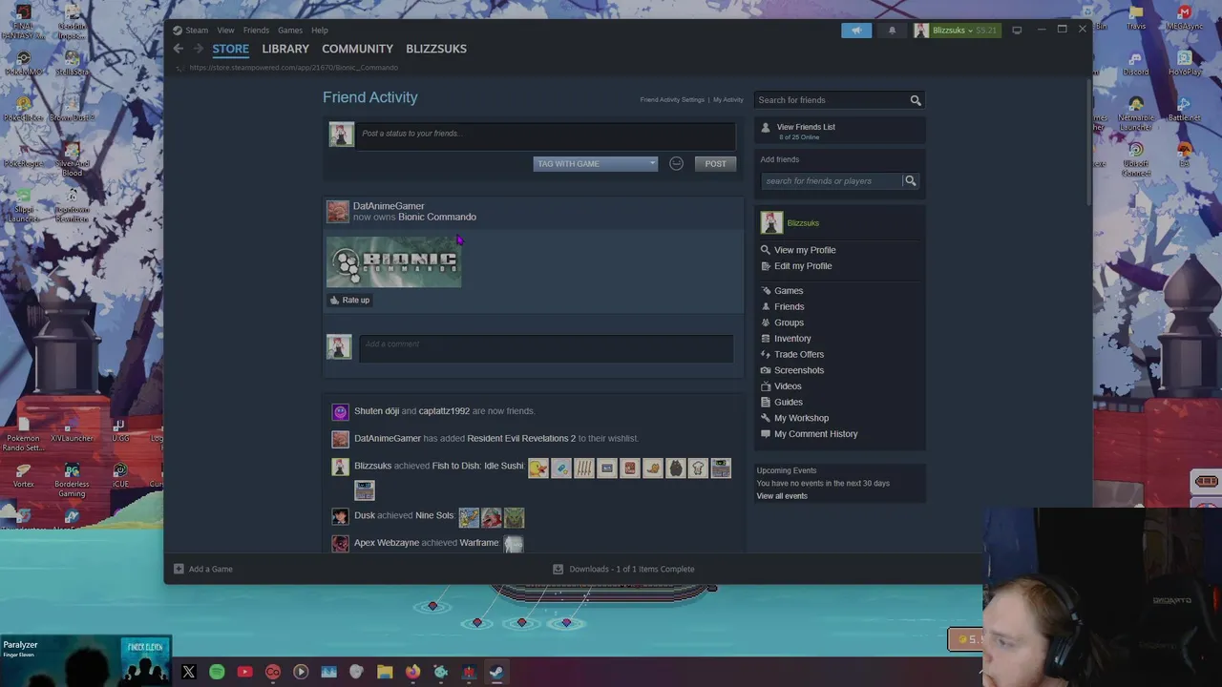The width and height of the screenshot is (1222, 687).
Task: Switch to the COMMUNITY tab
Action: (357, 49)
